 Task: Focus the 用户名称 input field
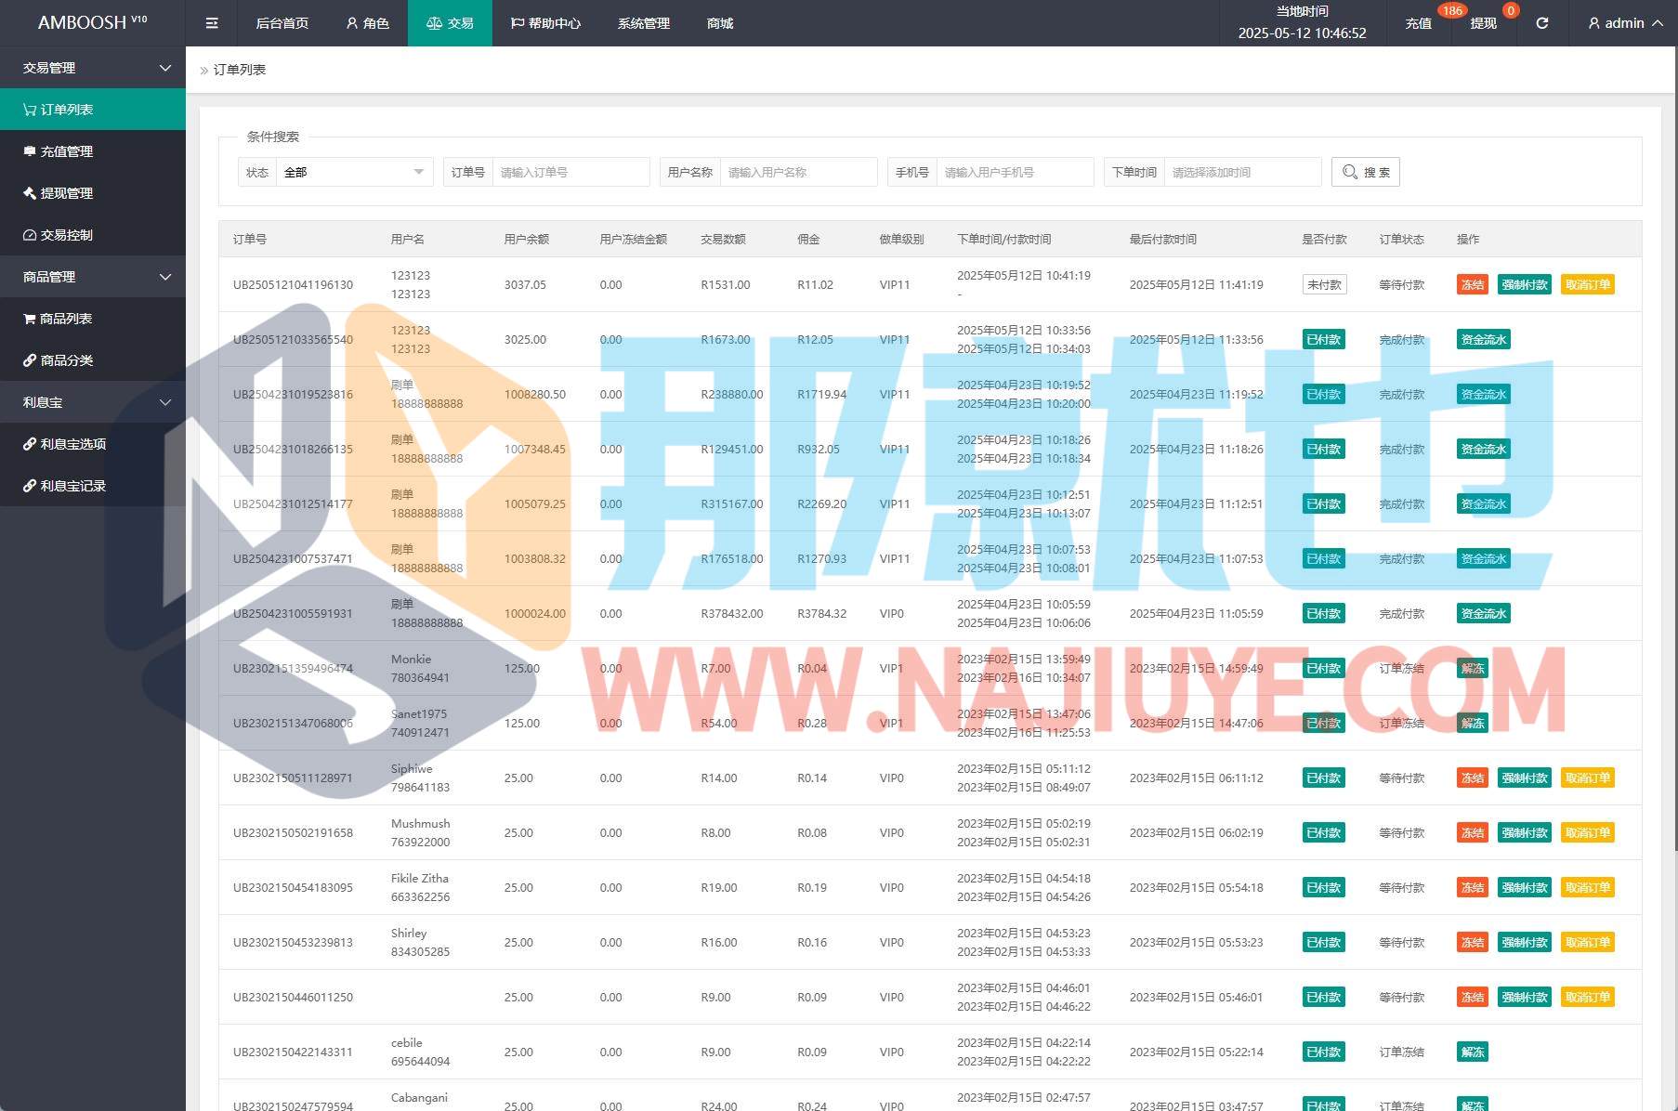coord(798,172)
